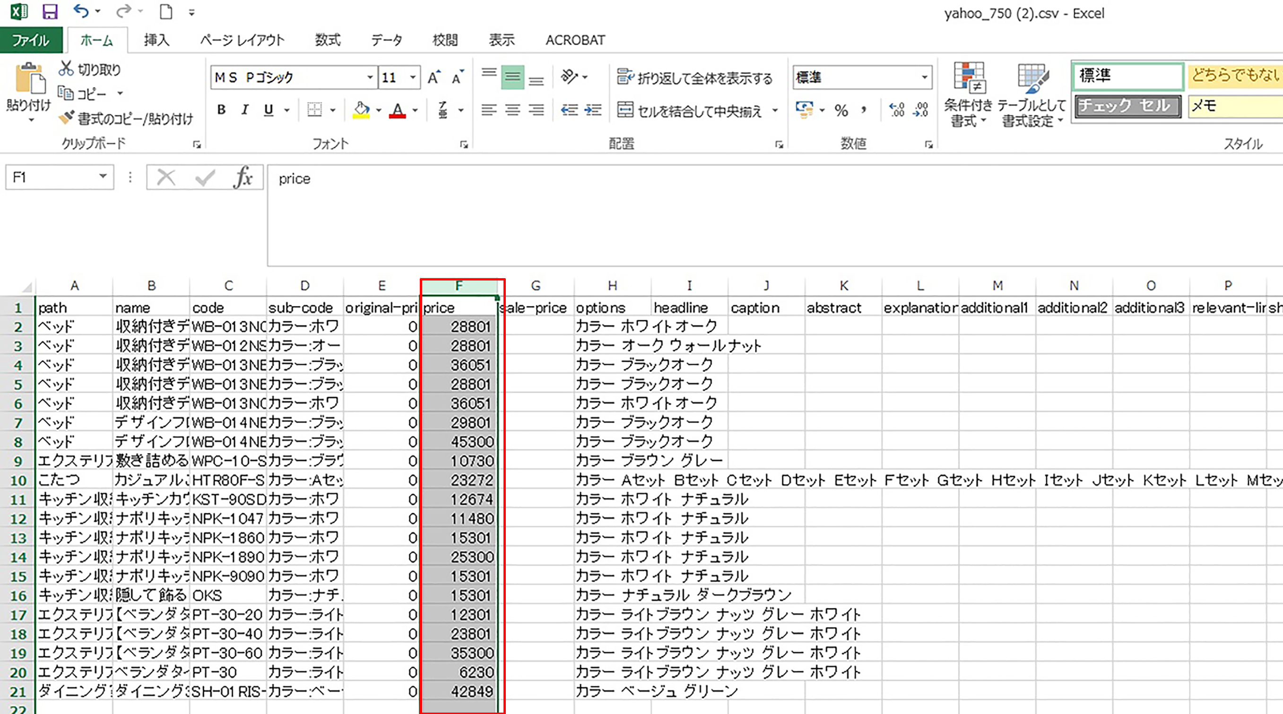The width and height of the screenshot is (1283, 714).
Task: Open fill color palette arrow
Action: [x=379, y=110]
